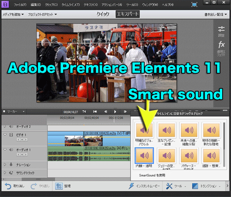Open the ファイル(F) menu
Viewport: 231px width, 197px height.
tap(20, 5)
